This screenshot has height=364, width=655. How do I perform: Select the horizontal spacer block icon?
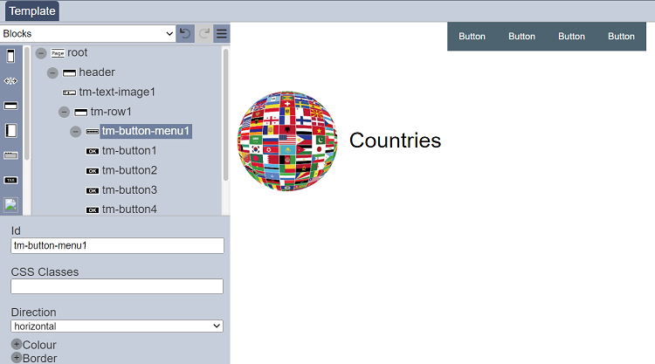click(10, 81)
